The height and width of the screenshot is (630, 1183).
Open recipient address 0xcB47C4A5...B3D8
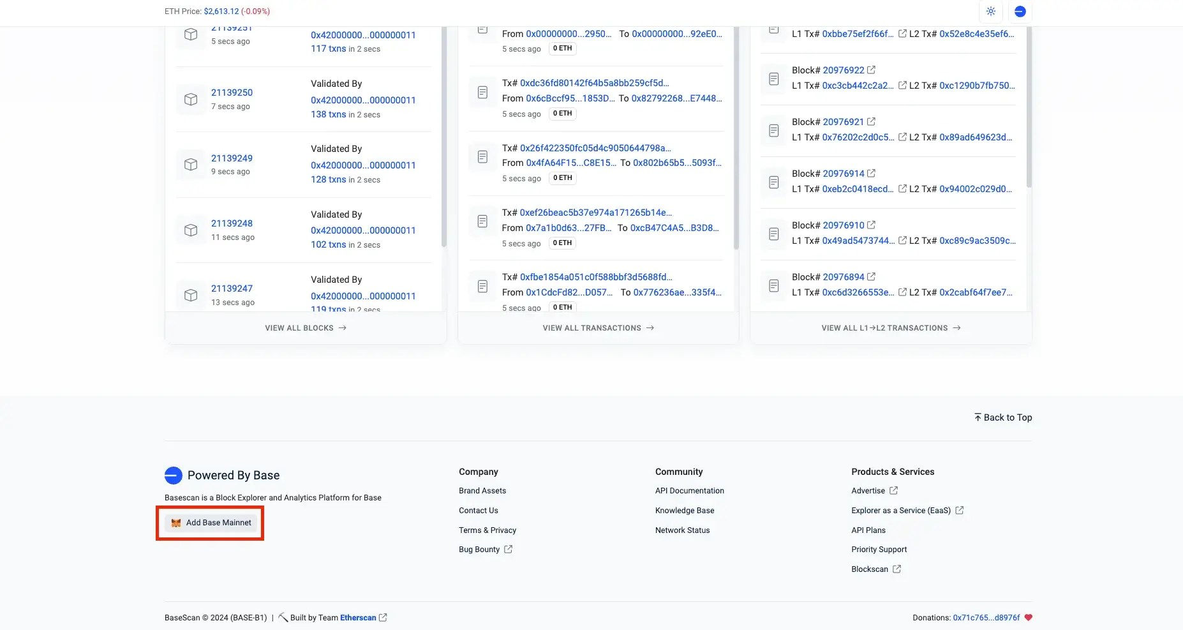click(674, 228)
